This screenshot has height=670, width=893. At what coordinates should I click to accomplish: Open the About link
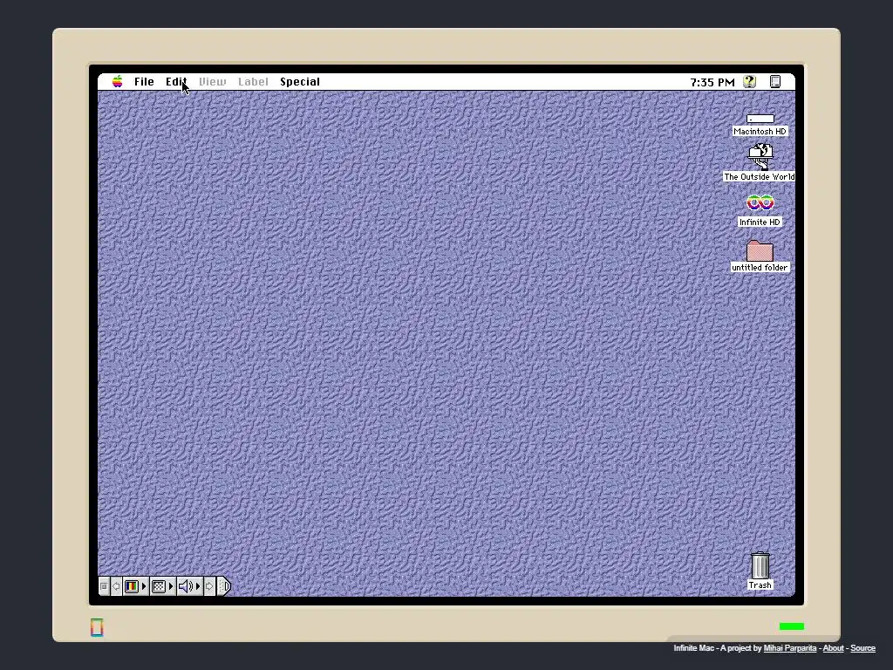click(x=833, y=648)
